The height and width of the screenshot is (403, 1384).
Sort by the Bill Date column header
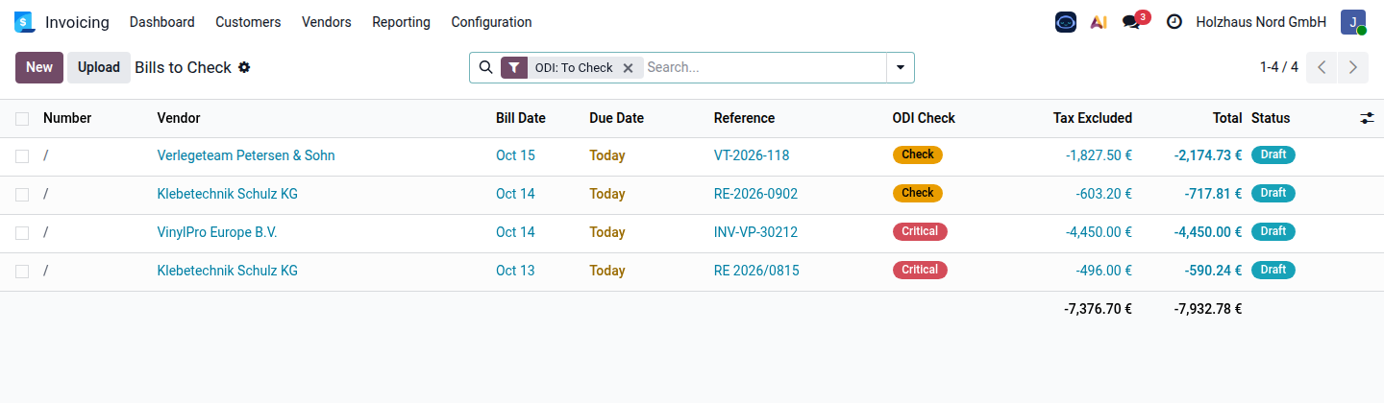521,118
